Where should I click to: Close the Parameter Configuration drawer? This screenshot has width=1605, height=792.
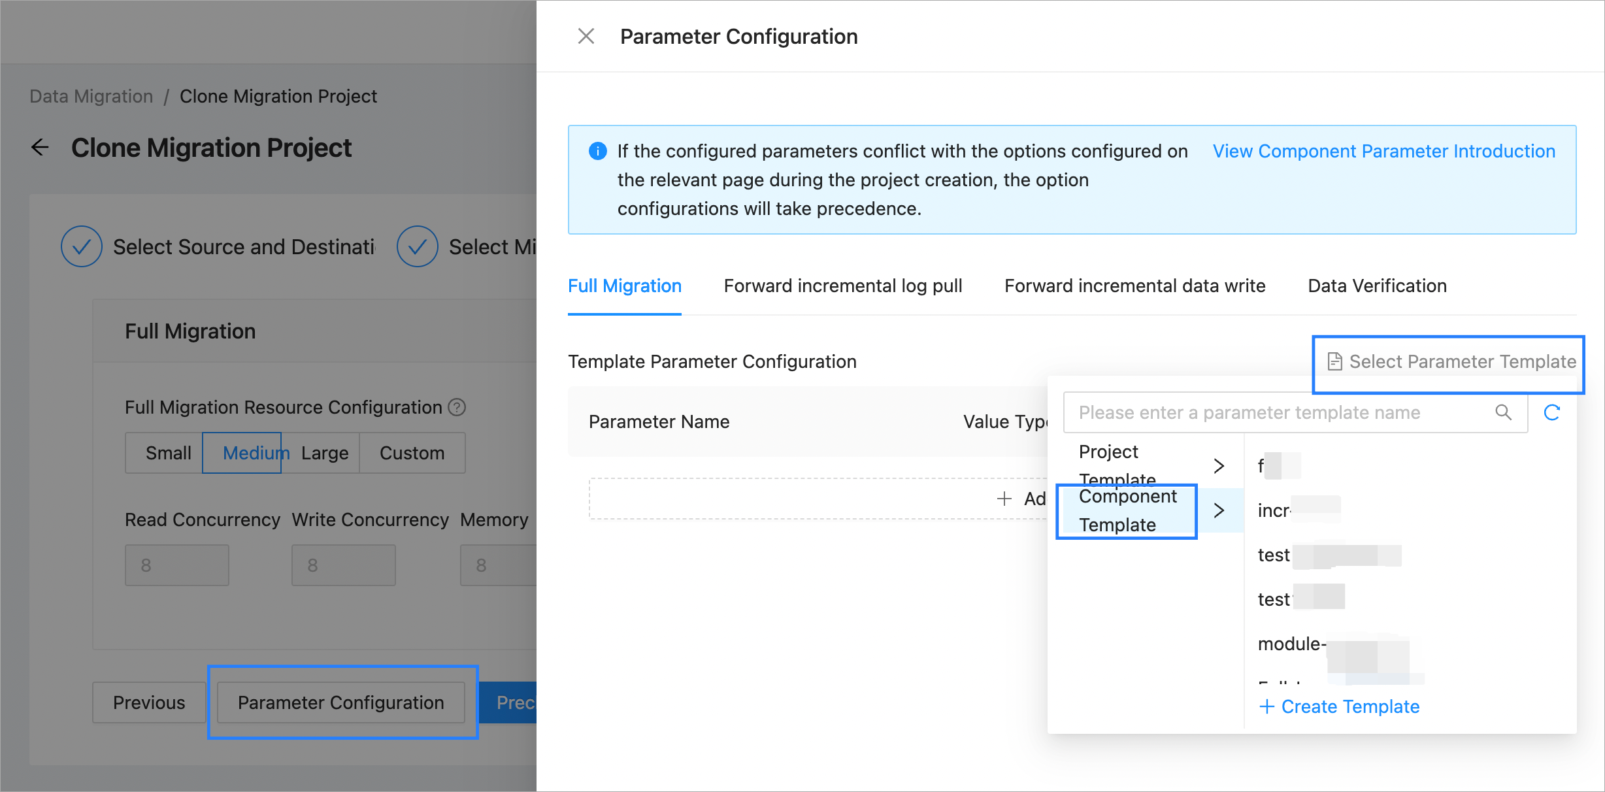pos(586,36)
